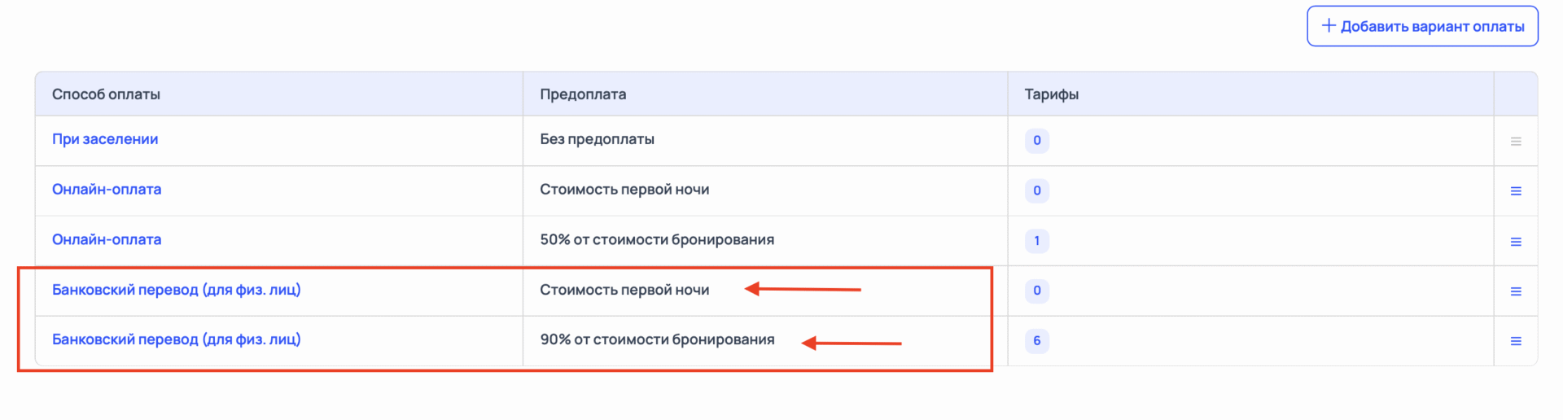The height and width of the screenshot is (420, 1563).
Task: Click the 'Без предоплаты' prepayment cell
Action: [x=597, y=139]
